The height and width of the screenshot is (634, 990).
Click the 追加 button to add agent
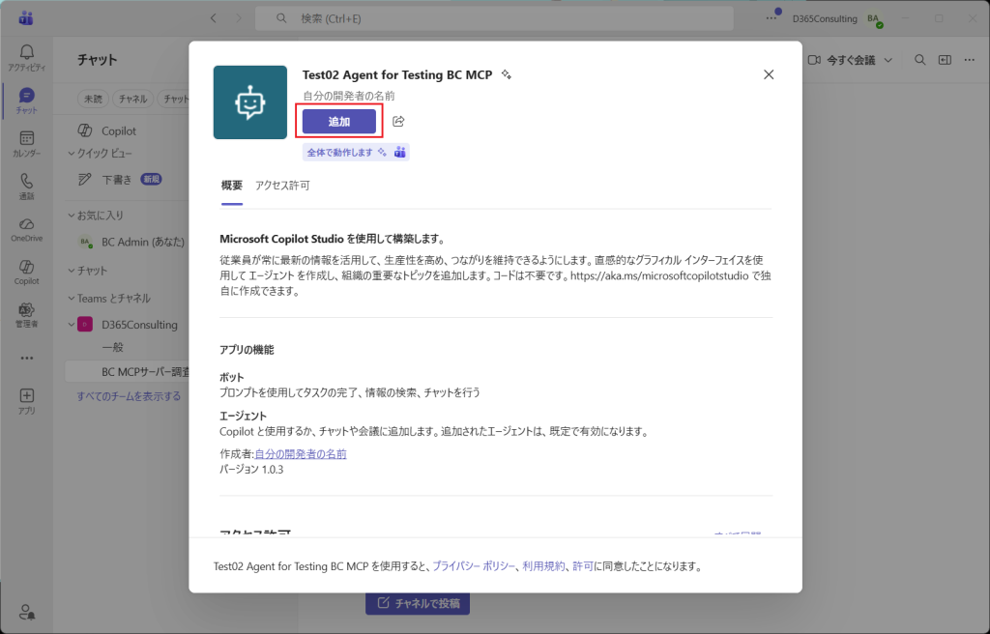(x=338, y=121)
